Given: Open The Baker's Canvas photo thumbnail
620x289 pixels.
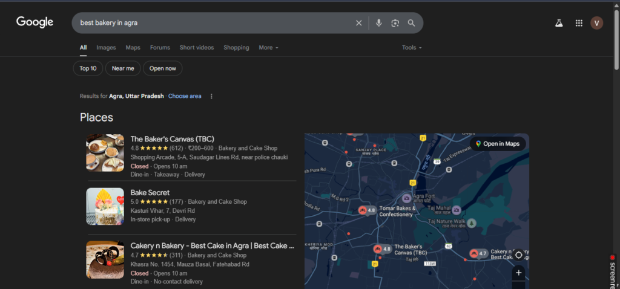Looking at the screenshot, I should (x=105, y=153).
